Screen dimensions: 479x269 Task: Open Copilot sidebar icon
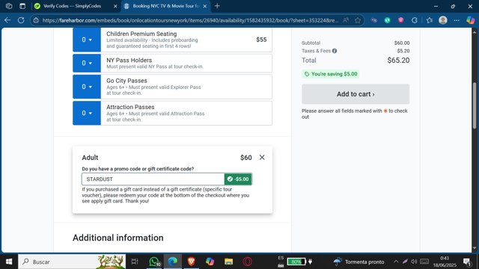pos(471,20)
